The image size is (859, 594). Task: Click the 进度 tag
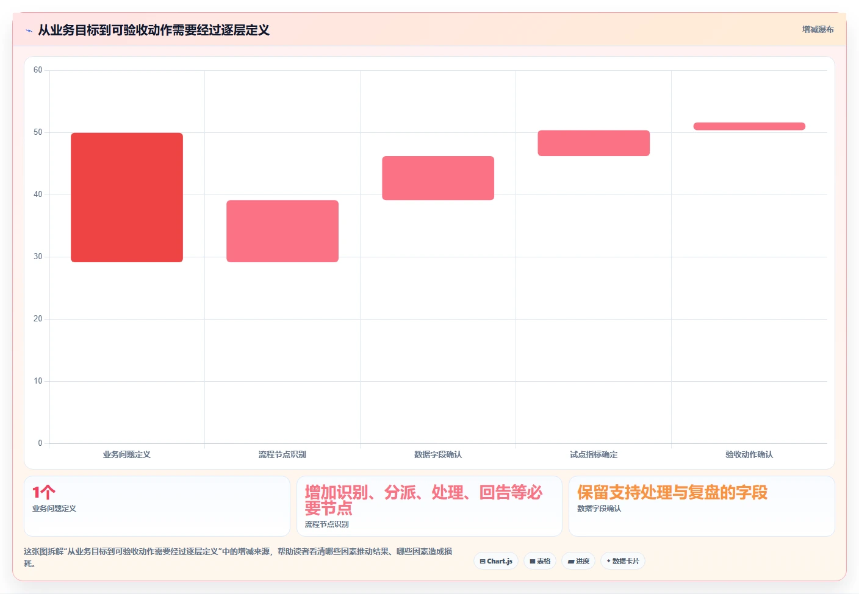pos(578,561)
